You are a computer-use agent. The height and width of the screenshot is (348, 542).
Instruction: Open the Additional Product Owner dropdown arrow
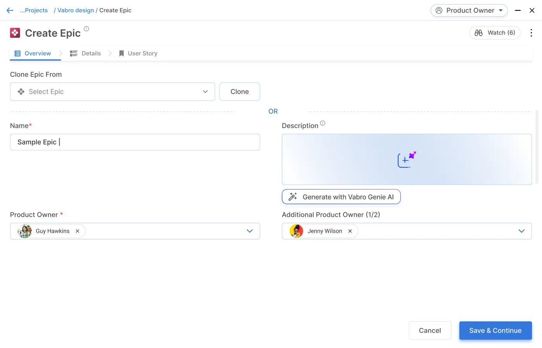(521, 231)
